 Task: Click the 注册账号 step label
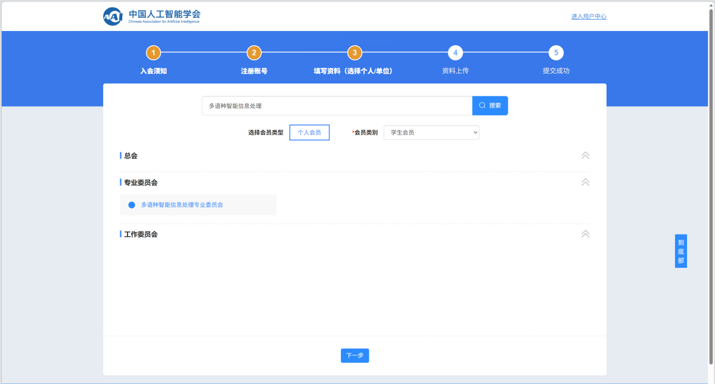[254, 71]
